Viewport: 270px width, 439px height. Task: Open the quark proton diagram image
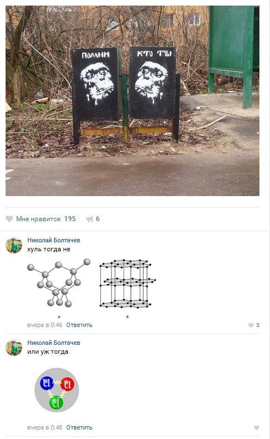57,390
